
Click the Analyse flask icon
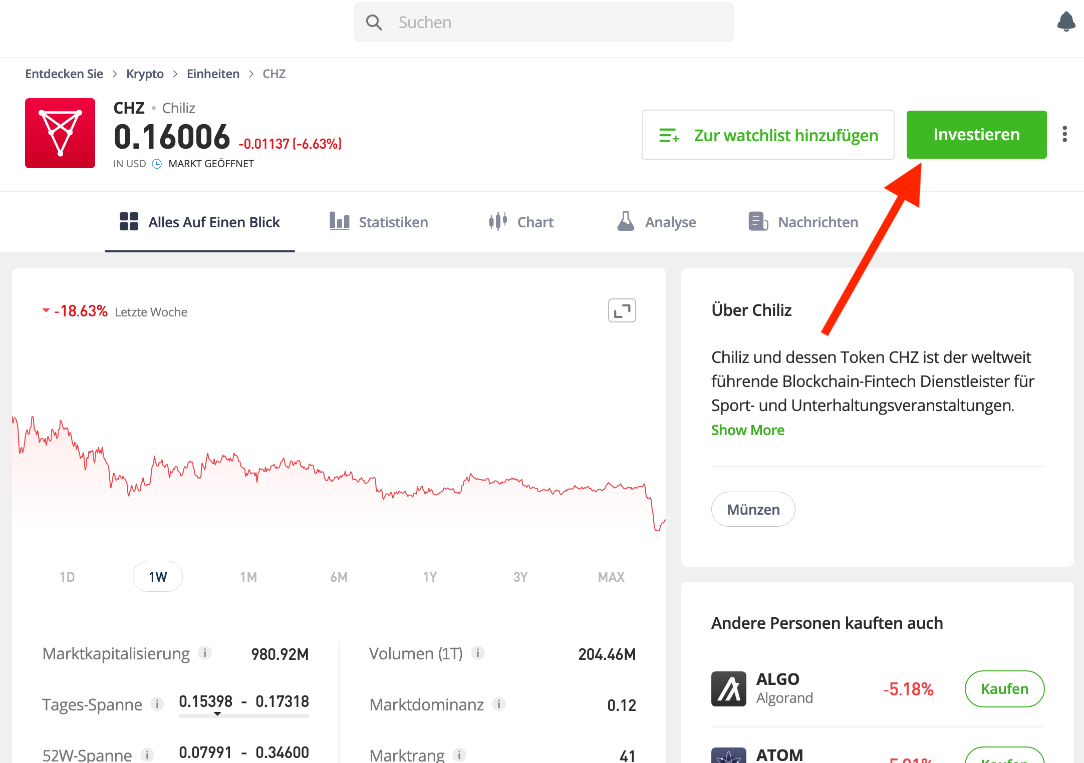coord(626,221)
